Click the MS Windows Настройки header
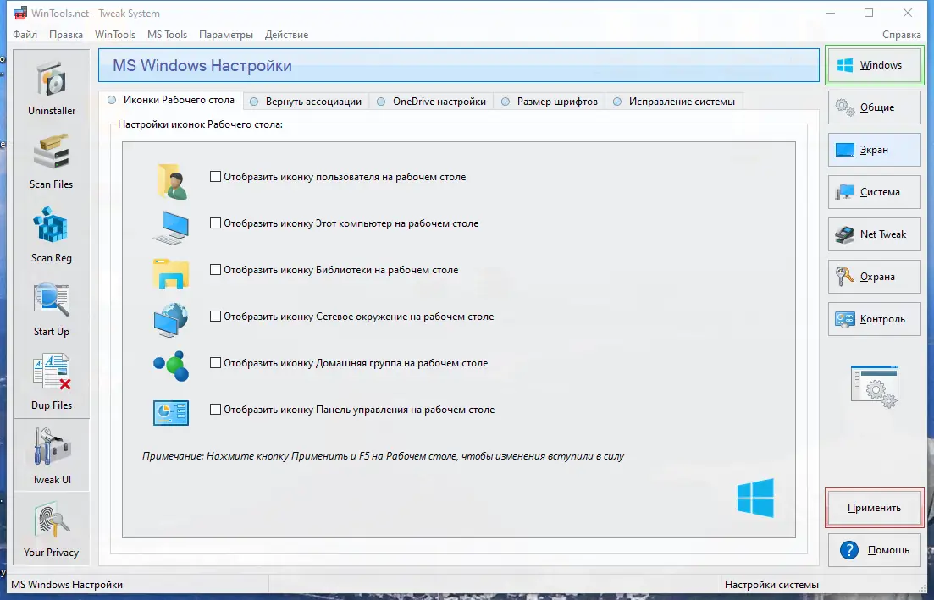This screenshot has height=600, width=934. [459, 65]
